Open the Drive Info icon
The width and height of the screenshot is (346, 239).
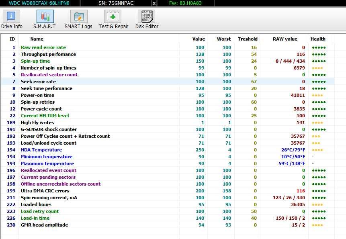pos(12,16)
